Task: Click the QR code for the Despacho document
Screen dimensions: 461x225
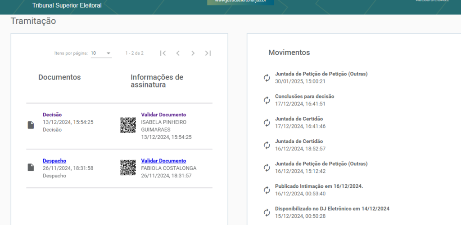Action: pos(128,168)
